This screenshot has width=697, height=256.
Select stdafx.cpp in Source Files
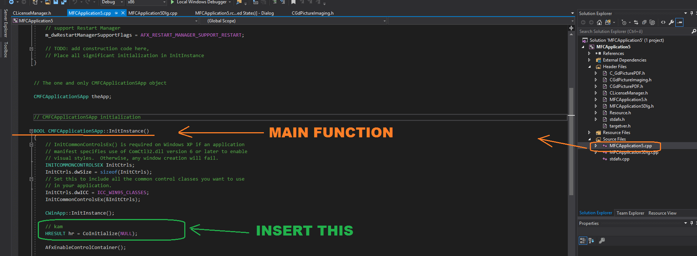[619, 159]
